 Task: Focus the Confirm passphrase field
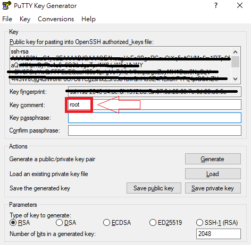[155, 130]
